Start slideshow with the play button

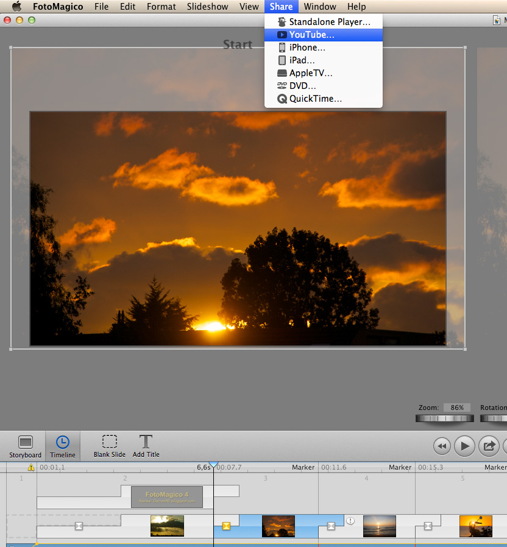click(x=464, y=446)
